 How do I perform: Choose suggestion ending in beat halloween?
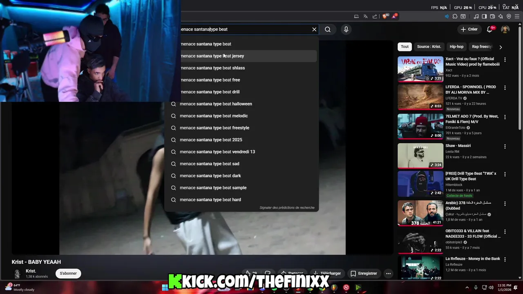[241, 104]
